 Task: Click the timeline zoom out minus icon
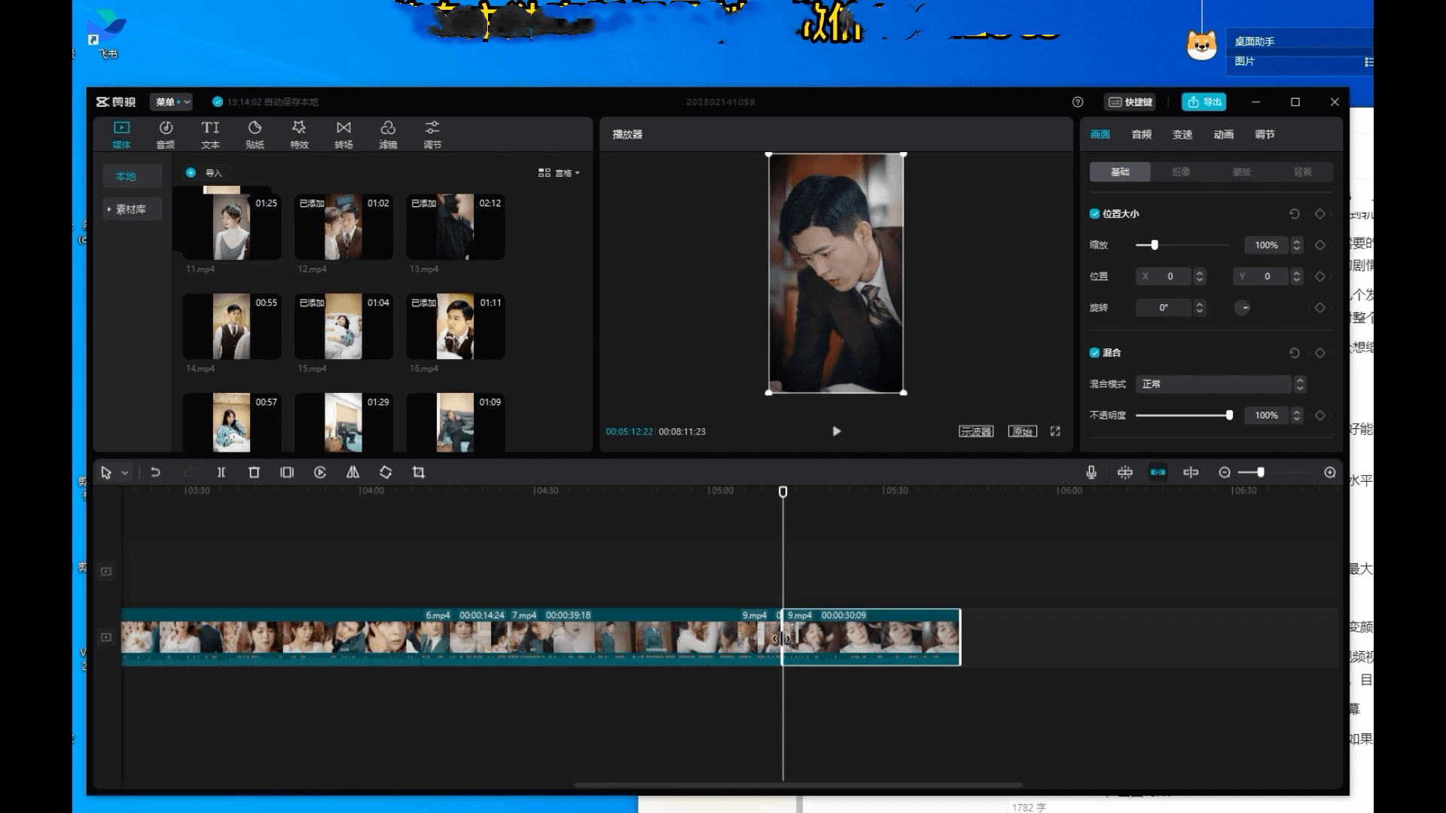[x=1225, y=473]
